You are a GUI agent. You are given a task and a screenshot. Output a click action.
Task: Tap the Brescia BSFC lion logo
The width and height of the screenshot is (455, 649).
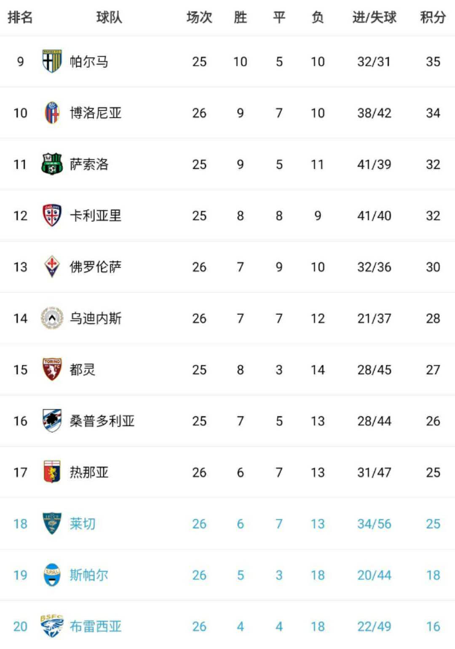[x=52, y=626]
